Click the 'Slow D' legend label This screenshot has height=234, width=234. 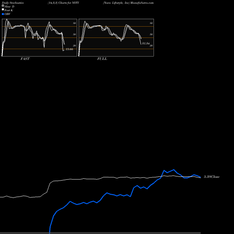[x=9, y=7]
